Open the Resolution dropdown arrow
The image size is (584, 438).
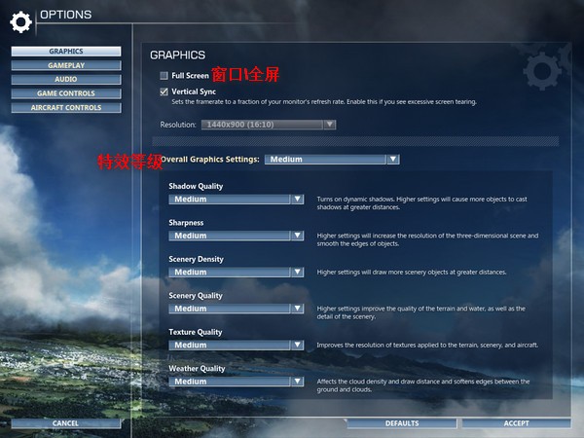330,125
